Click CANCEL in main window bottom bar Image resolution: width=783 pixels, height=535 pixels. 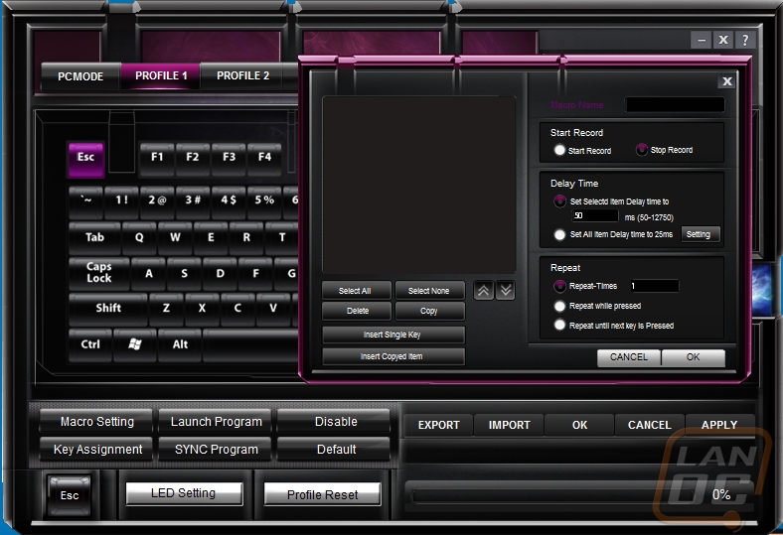[x=649, y=425]
